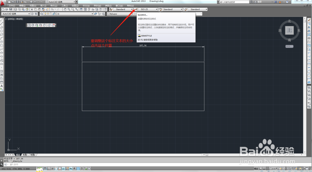Open the Table Style icon
Image resolution: width=312 pixels, height=172 pixels.
tap(161, 9)
